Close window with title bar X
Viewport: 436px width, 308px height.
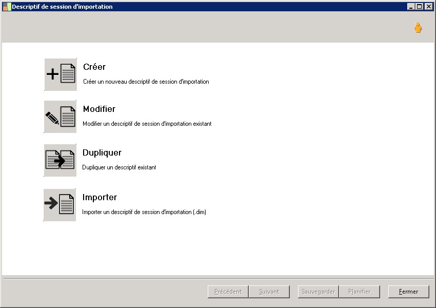point(428,7)
